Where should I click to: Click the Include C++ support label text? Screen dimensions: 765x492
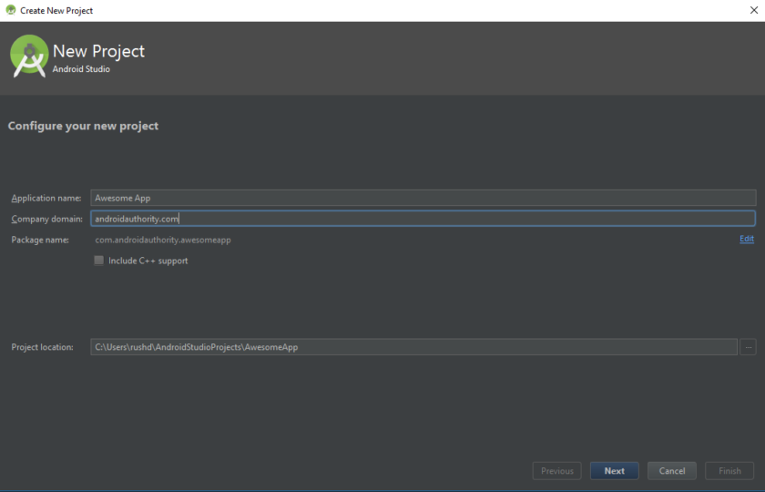coord(148,261)
